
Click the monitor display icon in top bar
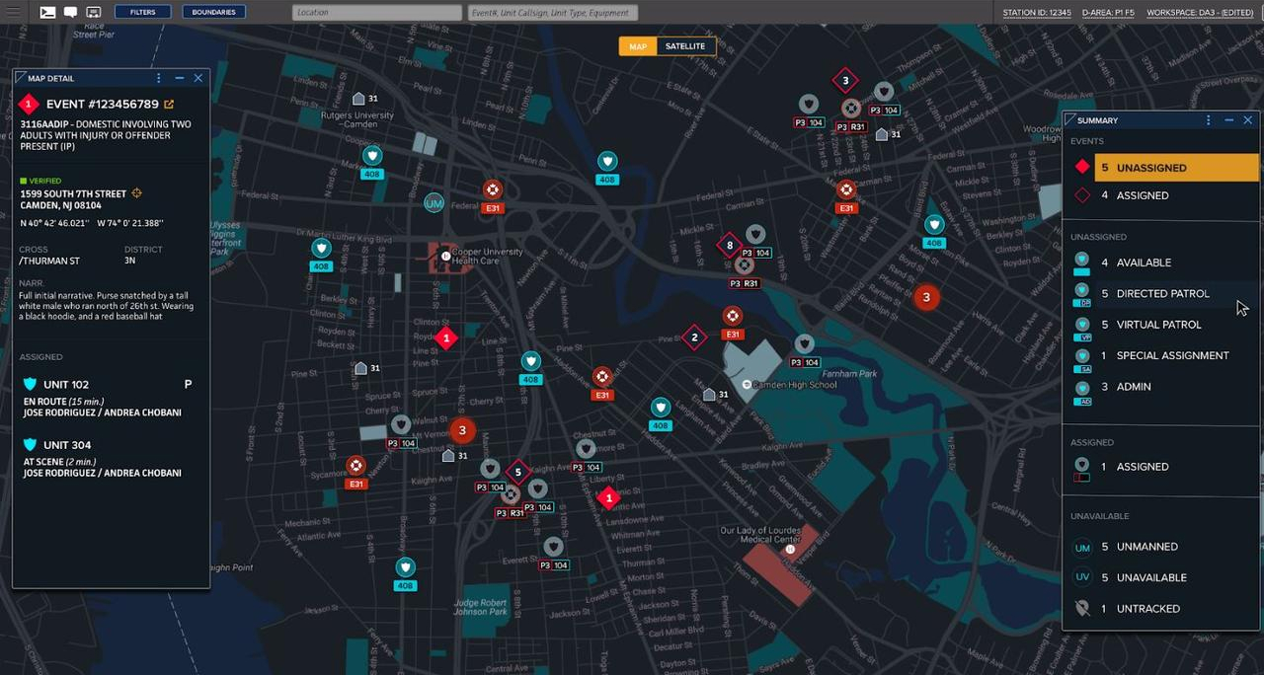tap(94, 12)
